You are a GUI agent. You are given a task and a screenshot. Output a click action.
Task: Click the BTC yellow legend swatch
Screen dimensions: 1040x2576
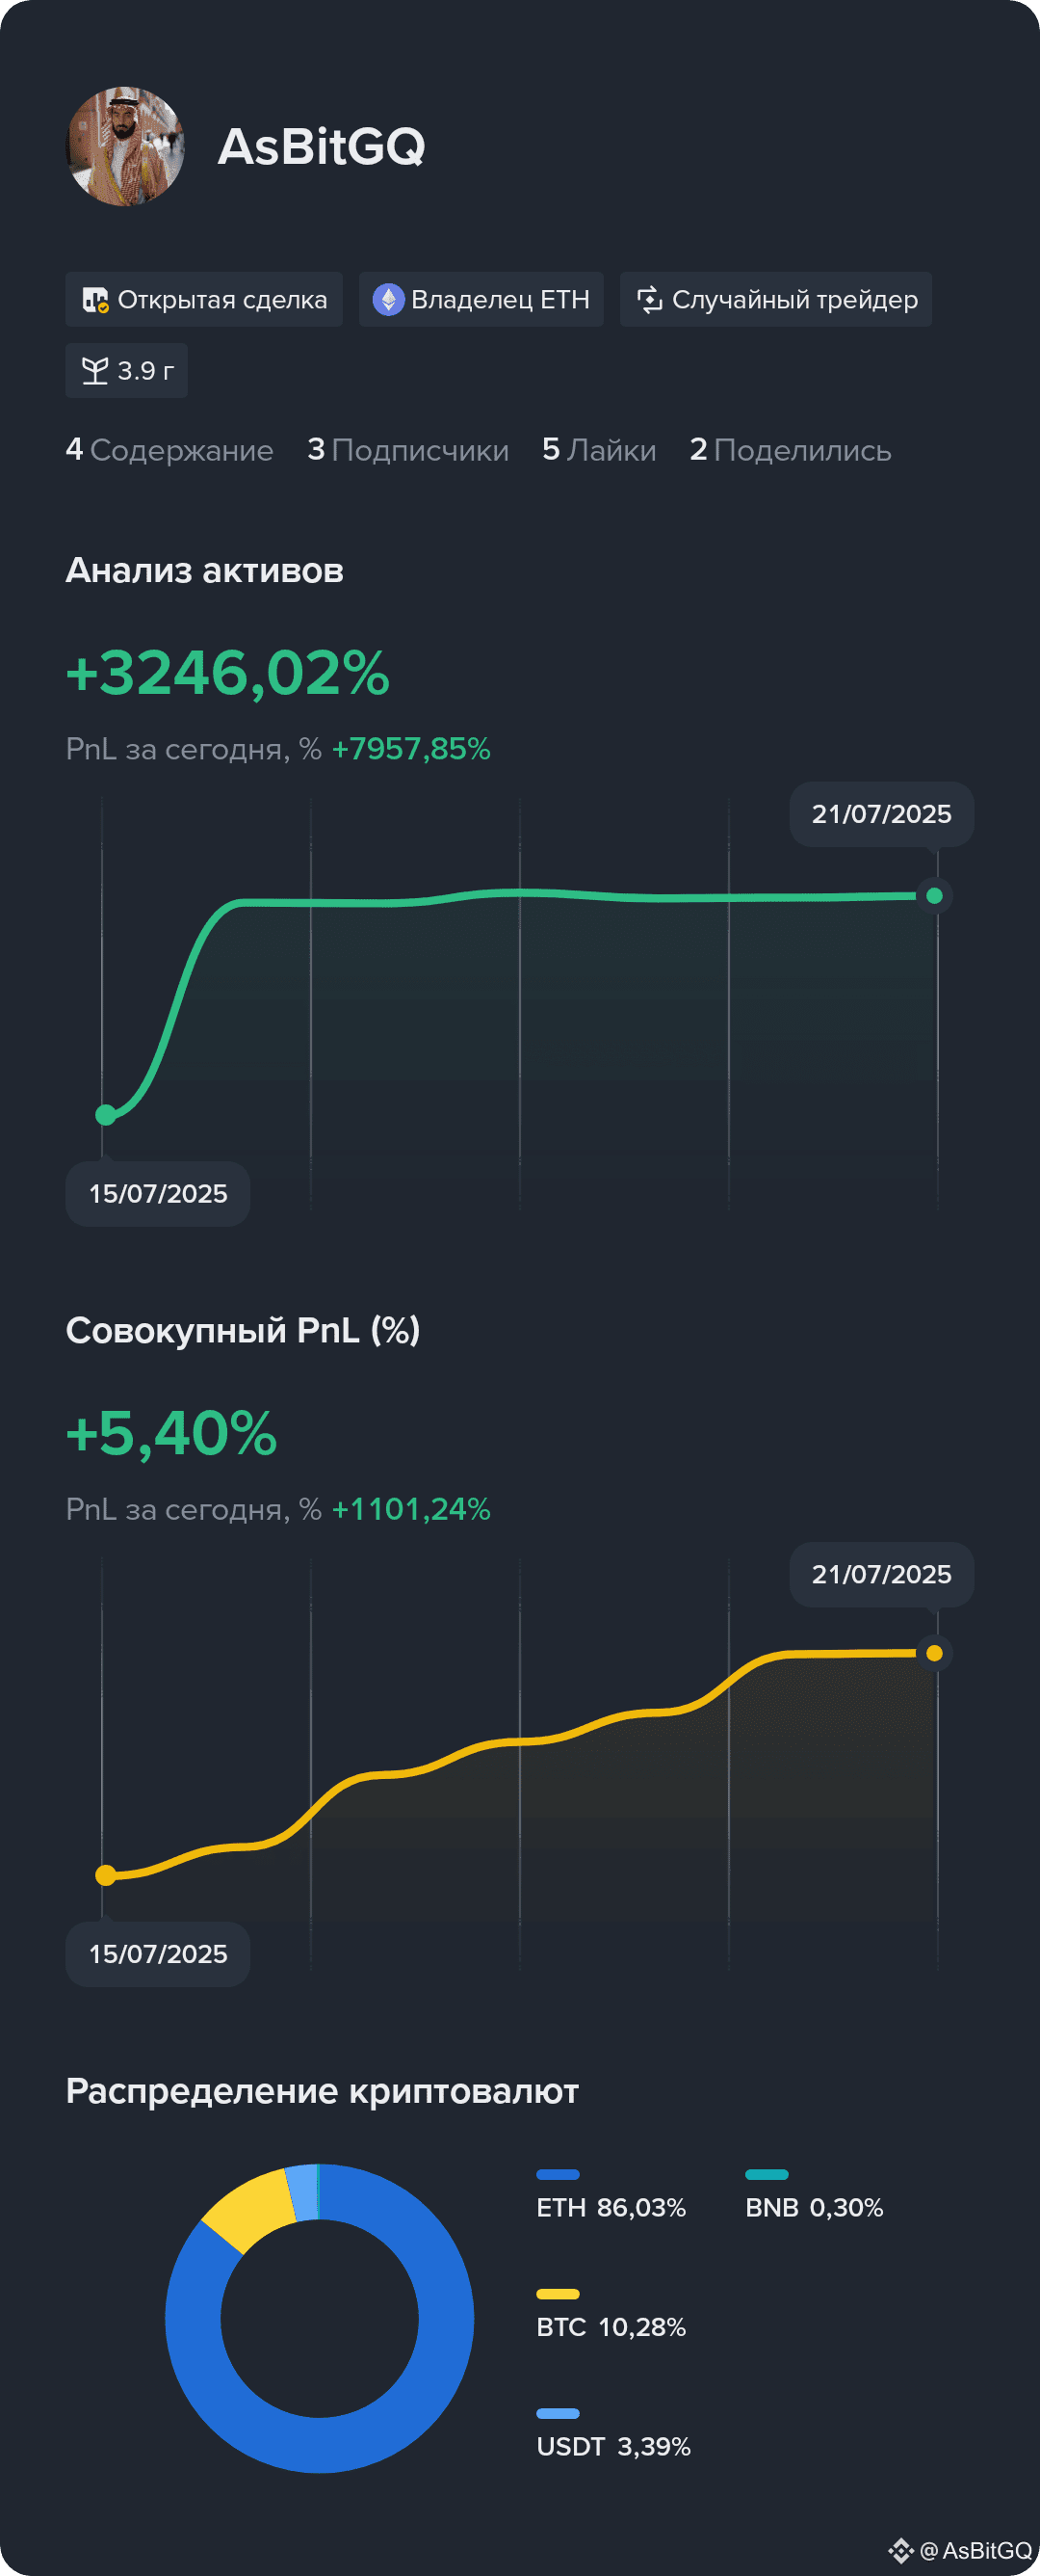pos(558,2294)
